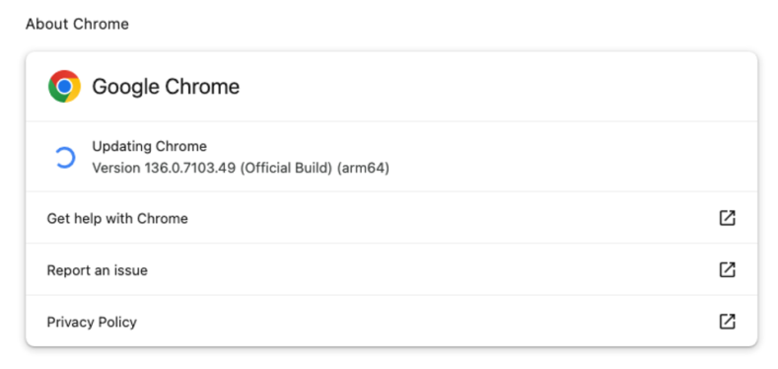Click the word Policy in Privacy row

pos(117,322)
